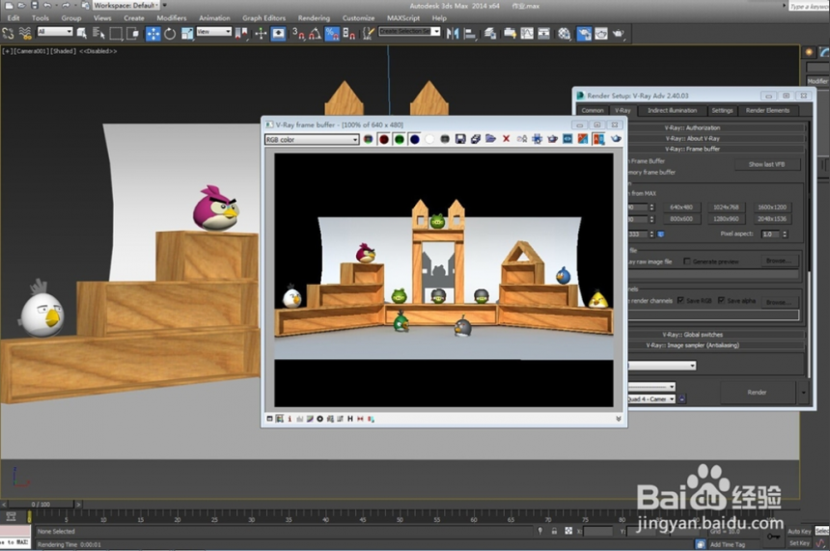Switch to Common tab in Render Setup
The width and height of the screenshot is (830, 551).
click(x=593, y=110)
